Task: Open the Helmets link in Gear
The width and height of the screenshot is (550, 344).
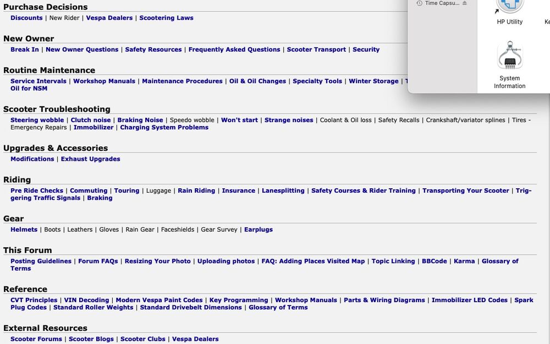Action: coord(24,229)
